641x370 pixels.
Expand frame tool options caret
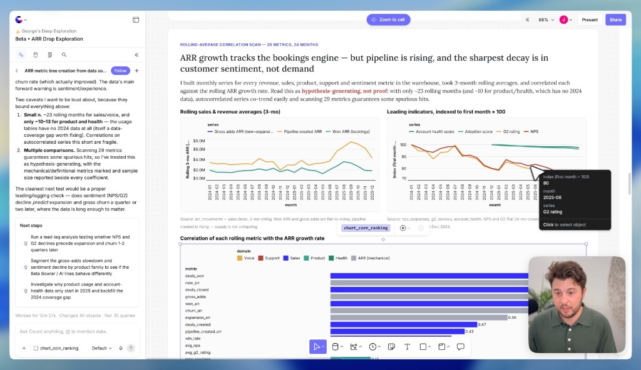coord(448,347)
